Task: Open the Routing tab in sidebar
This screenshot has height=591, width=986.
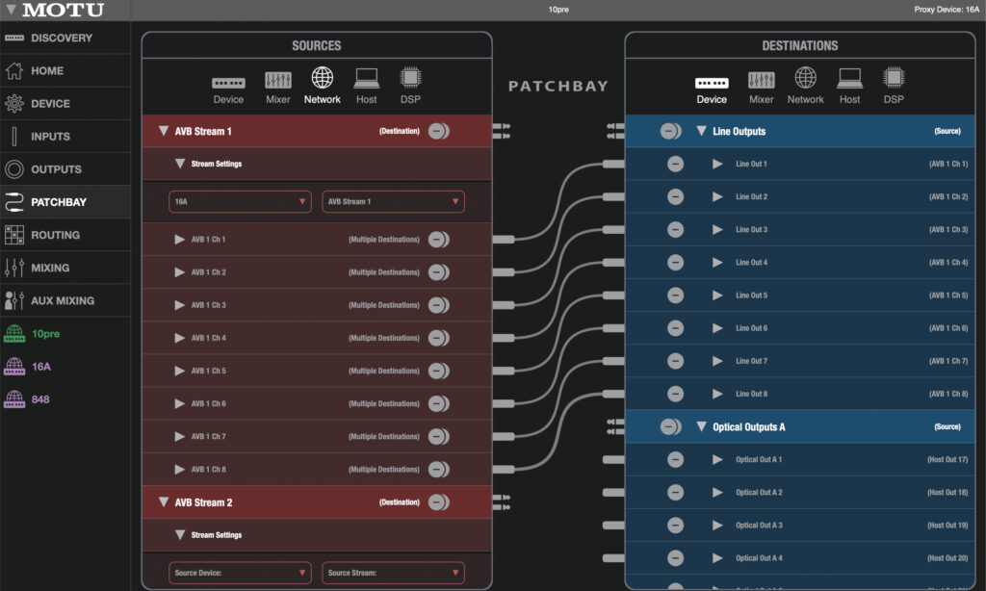Action: tap(55, 235)
